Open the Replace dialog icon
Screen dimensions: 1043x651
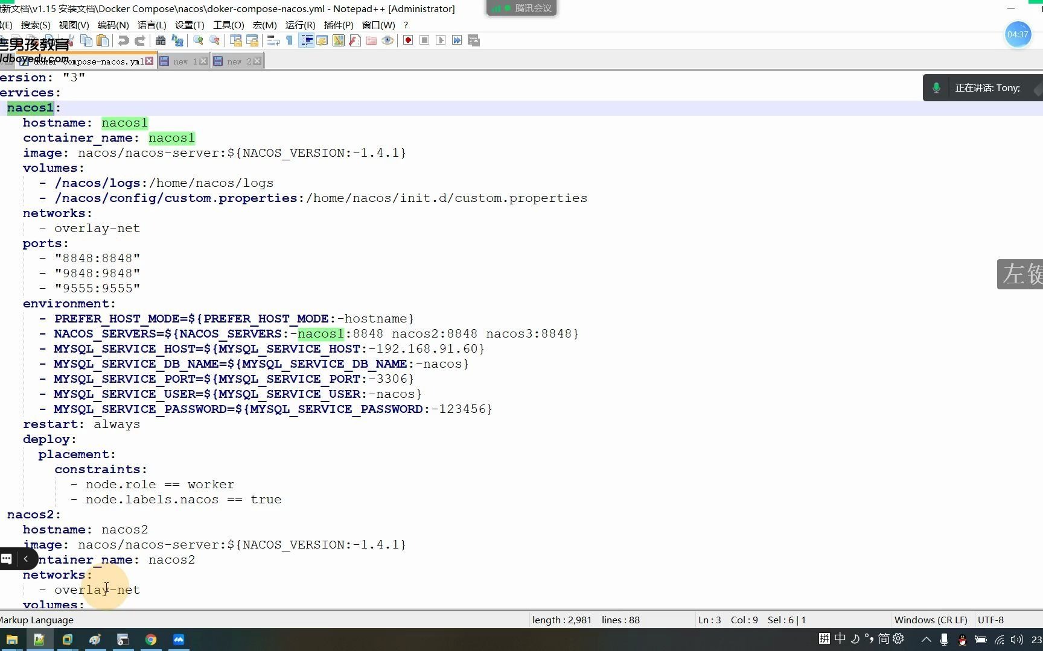click(x=177, y=40)
